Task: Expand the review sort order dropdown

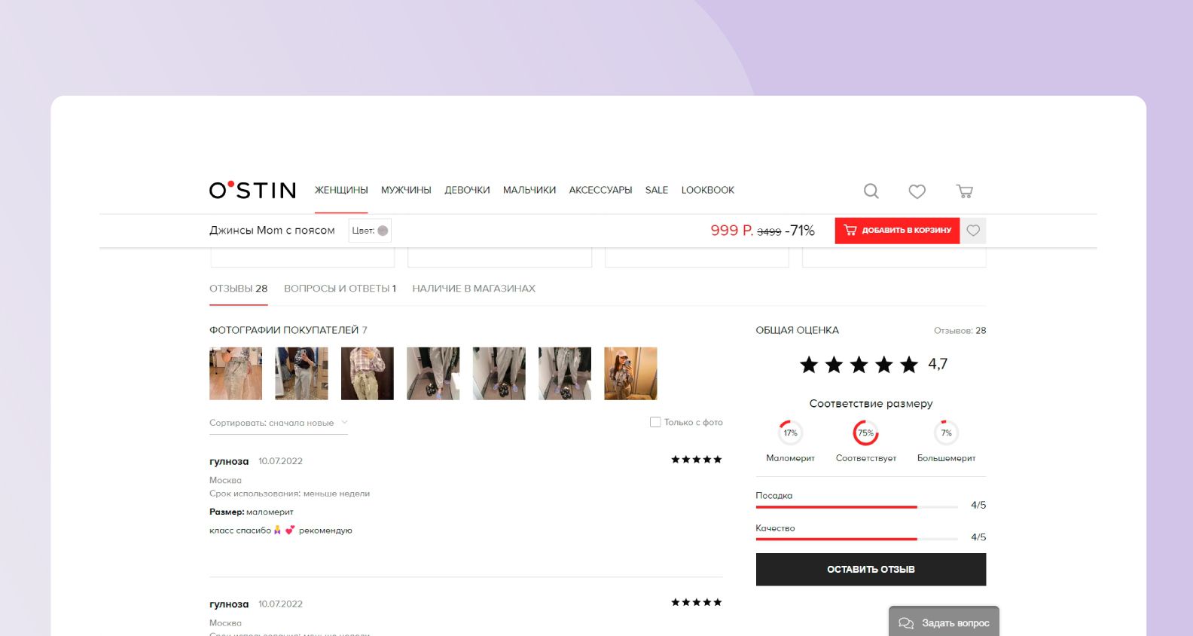Action: [x=278, y=423]
